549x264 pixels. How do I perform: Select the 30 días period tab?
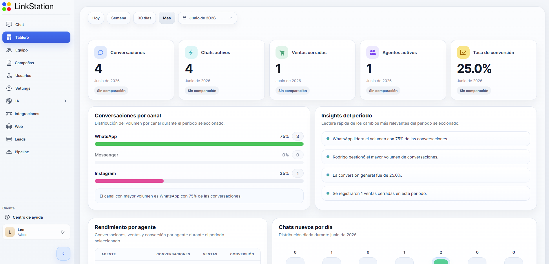145,18
